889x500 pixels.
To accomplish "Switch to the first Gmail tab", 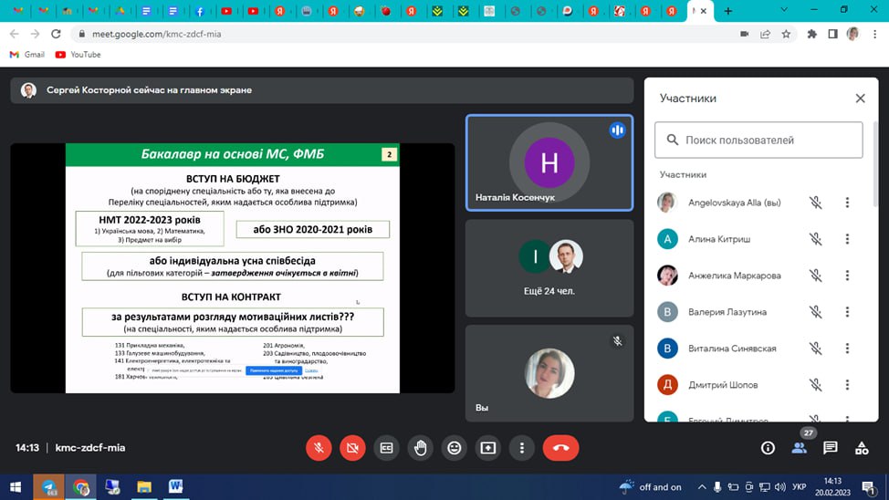I will click(x=17, y=11).
